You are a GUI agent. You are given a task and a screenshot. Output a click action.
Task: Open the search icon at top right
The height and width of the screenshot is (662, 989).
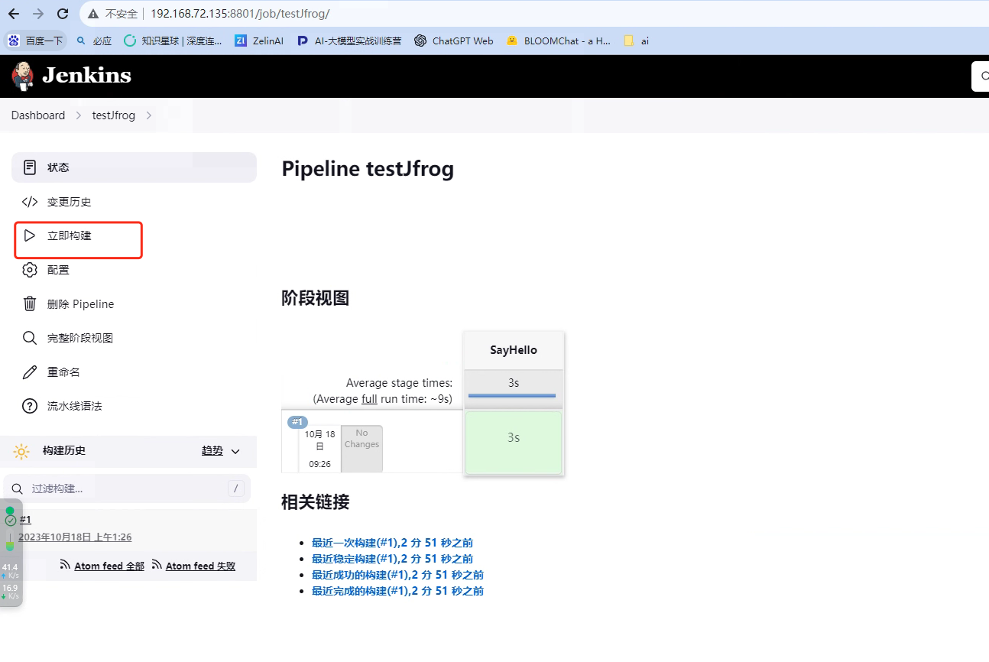[x=984, y=76]
